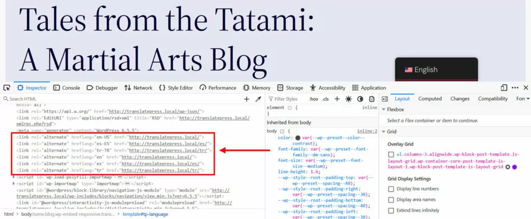Viewport: 531px width, 219px height.
Task: Select the Computed sidebar tab
Action: click(430, 99)
